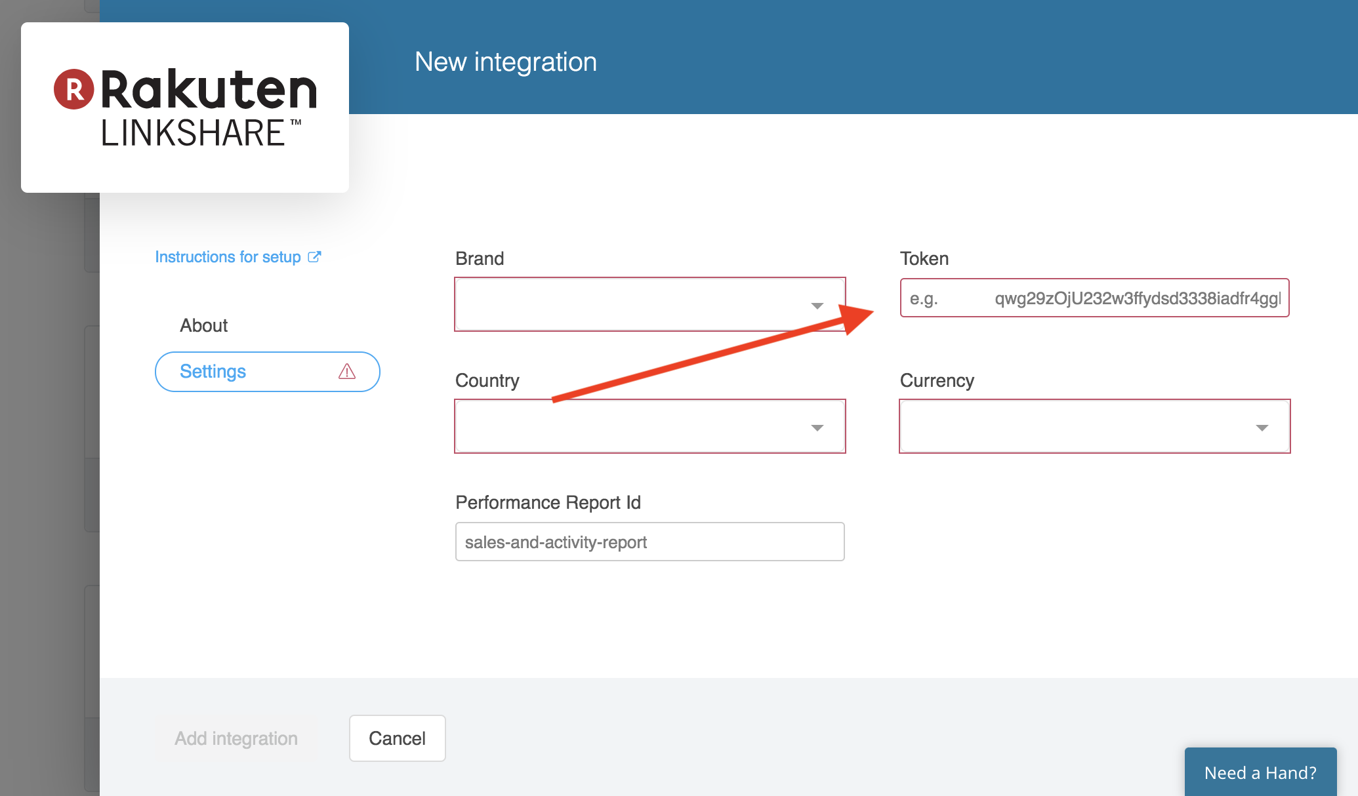1358x796 pixels.
Task: Open the Need a Hand? help widget
Action: click(1260, 772)
